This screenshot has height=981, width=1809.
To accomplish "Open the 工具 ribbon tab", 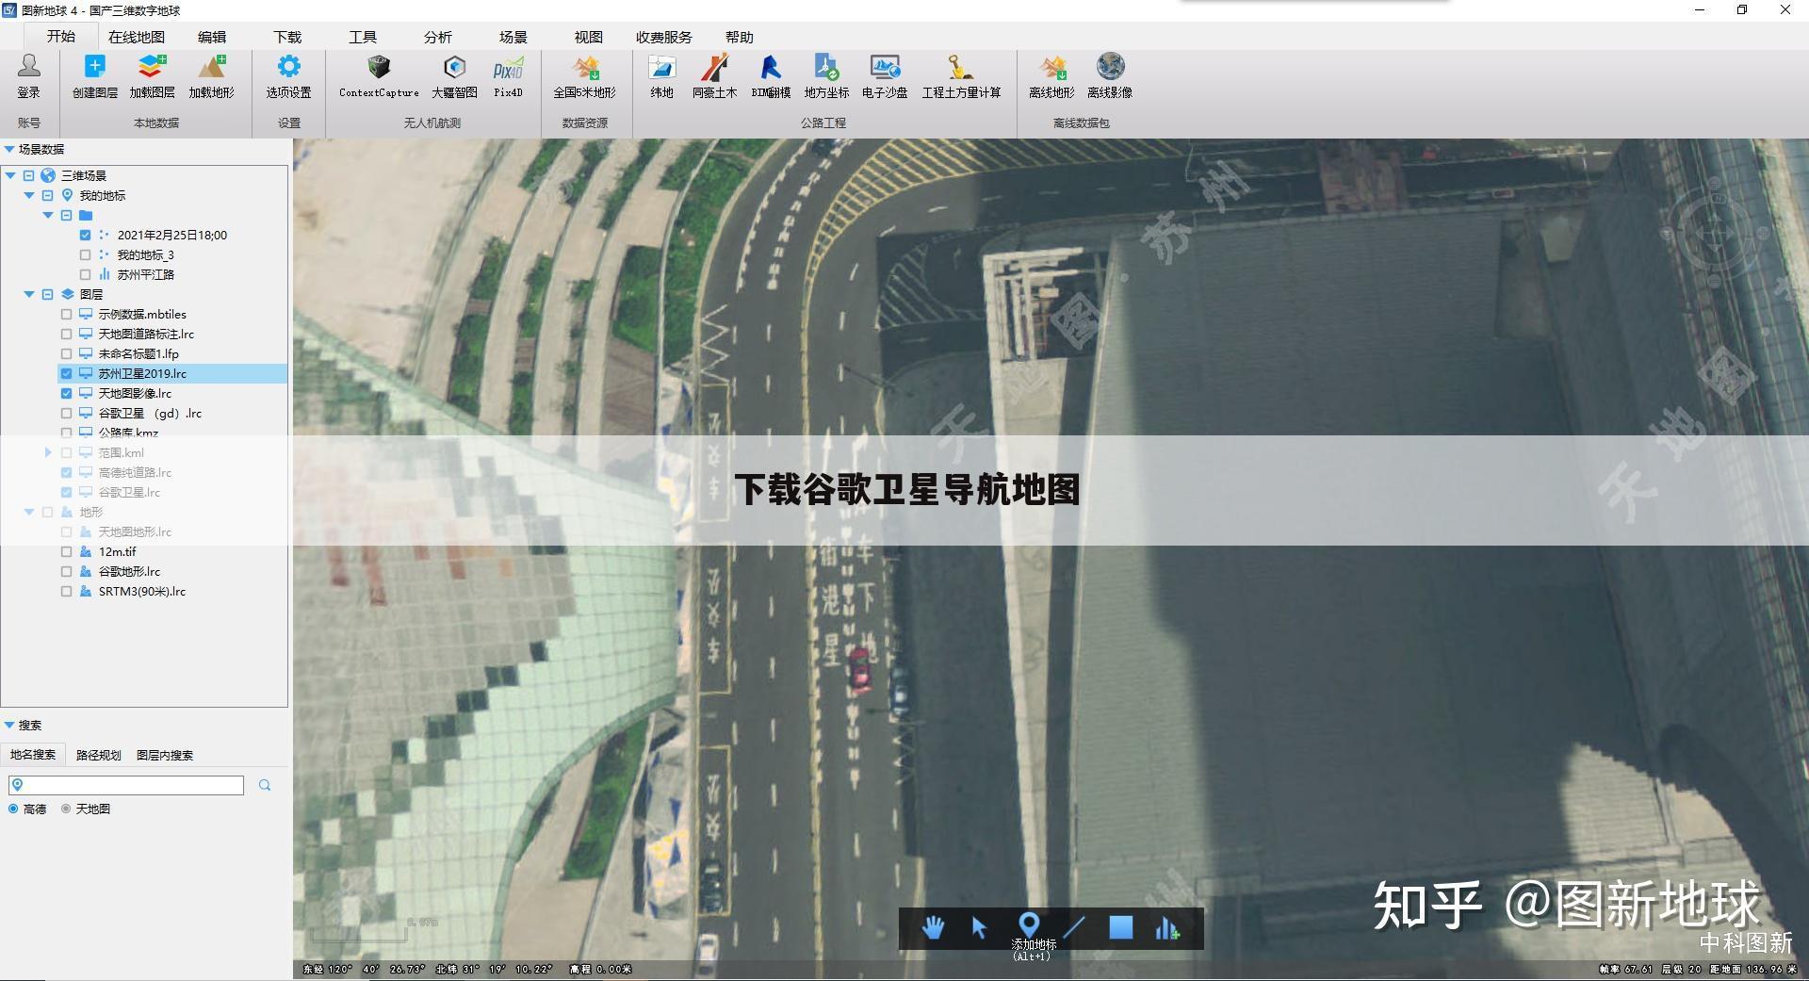I will [x=363, y=37].
